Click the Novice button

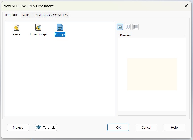point(18,127)
